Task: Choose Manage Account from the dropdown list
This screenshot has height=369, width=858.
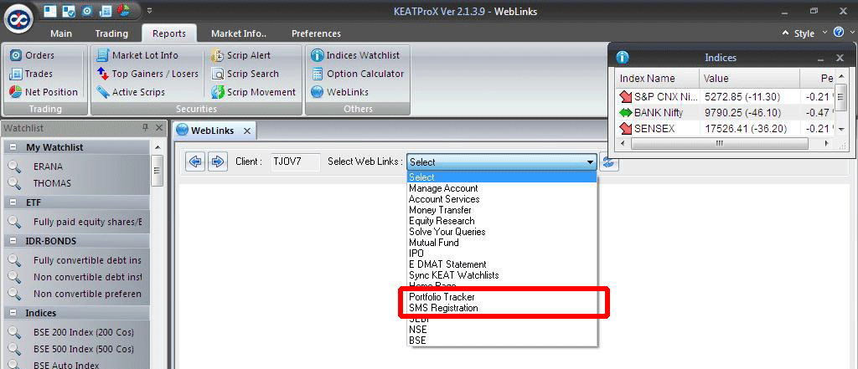Action: click(502, 188)
